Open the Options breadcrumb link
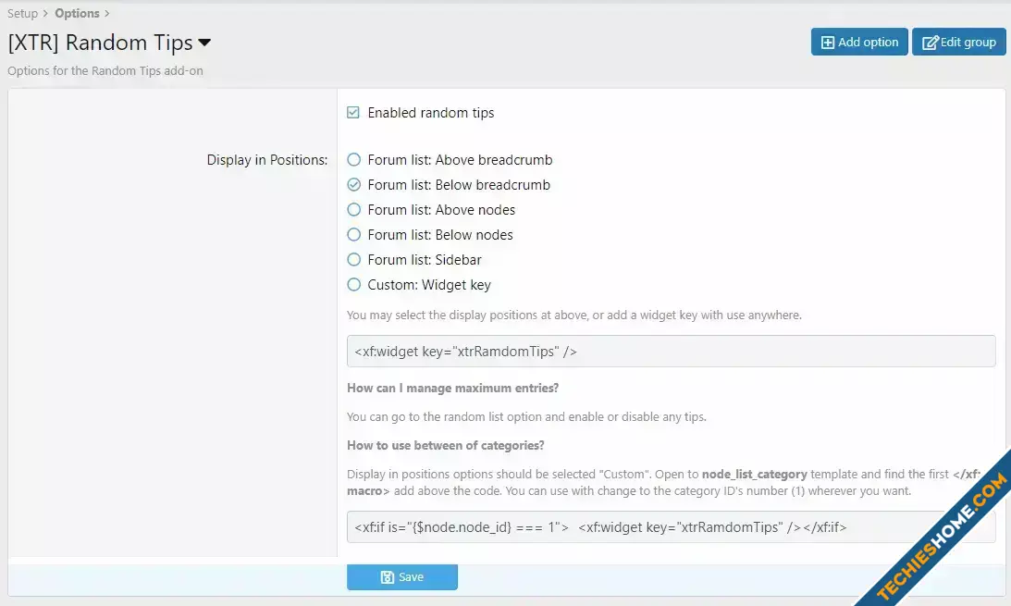The width and height of the screenshot is (1011, 606). [x=77, y=13]
